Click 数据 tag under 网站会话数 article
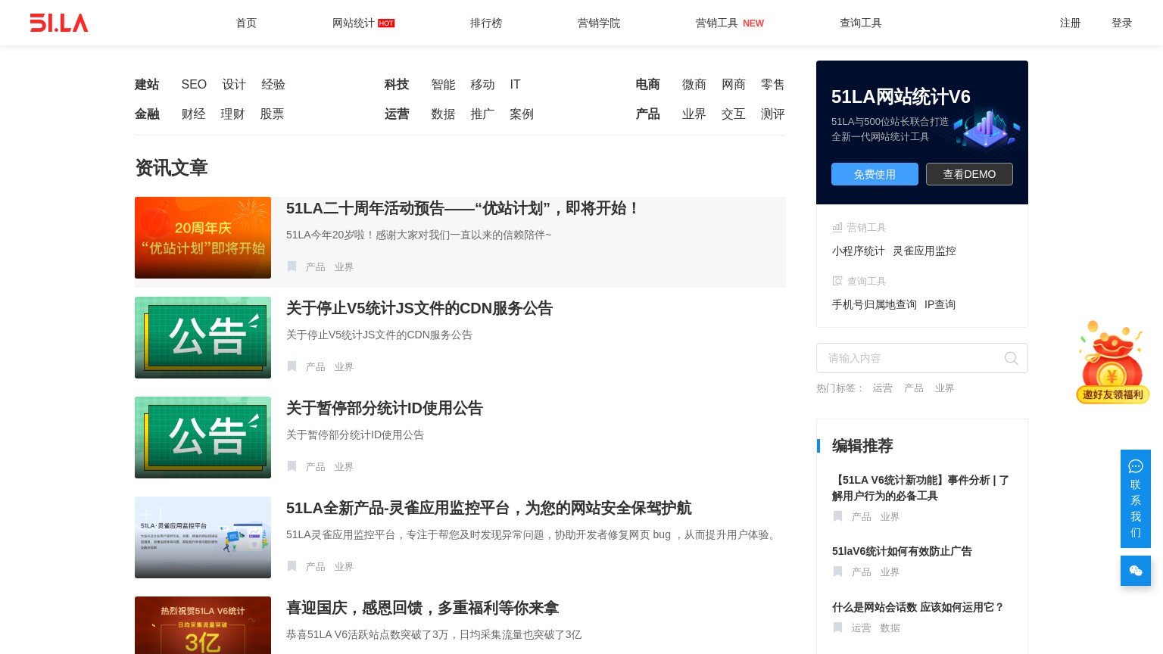Image resolution: width=1163 pixels, height=654 pixels. (x=890, y=628)
